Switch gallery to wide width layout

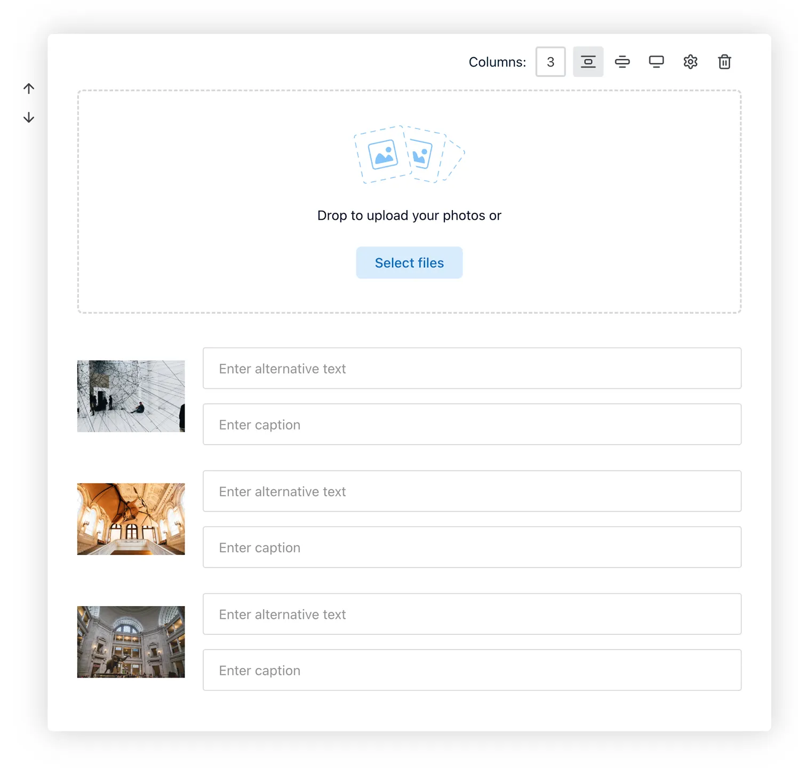point(622,61)
